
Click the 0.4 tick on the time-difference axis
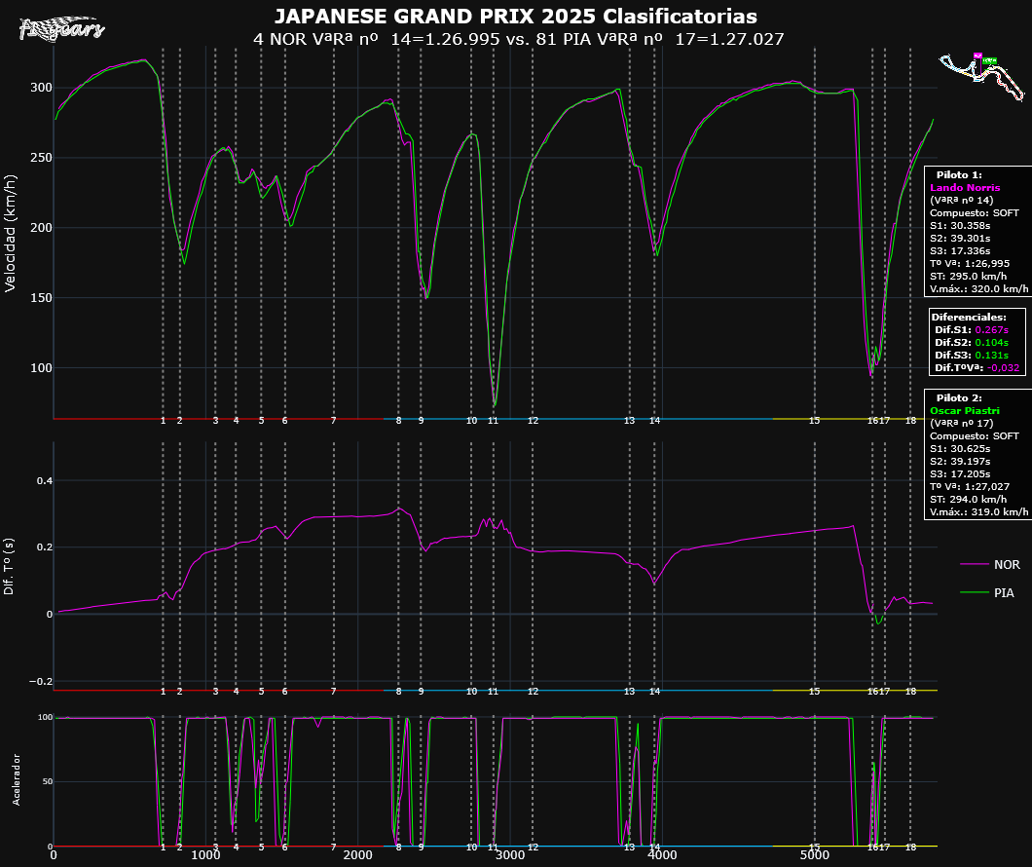click(x=45, y=480)
